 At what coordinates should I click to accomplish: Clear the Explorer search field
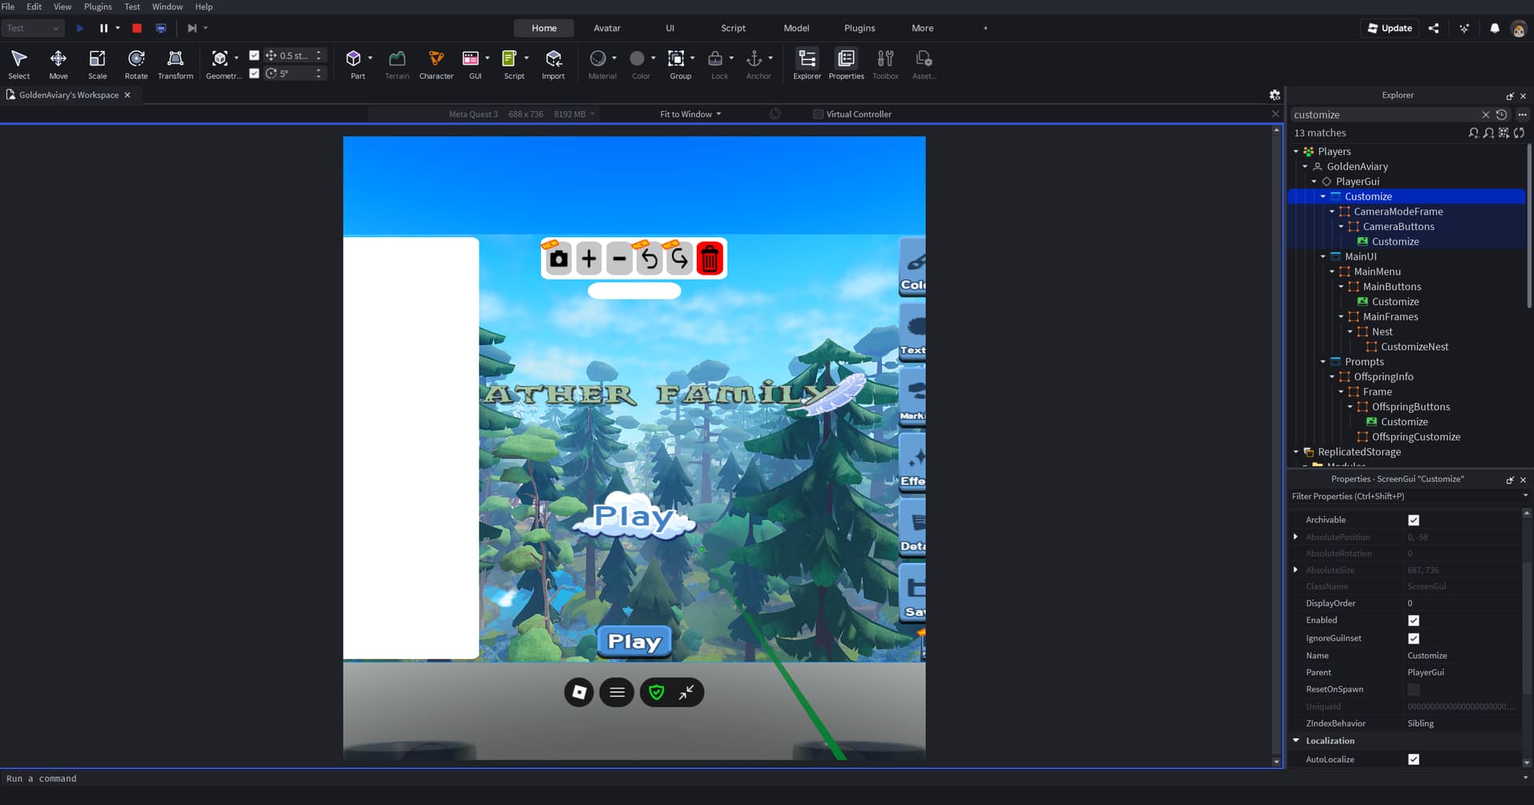point(1485,115)
